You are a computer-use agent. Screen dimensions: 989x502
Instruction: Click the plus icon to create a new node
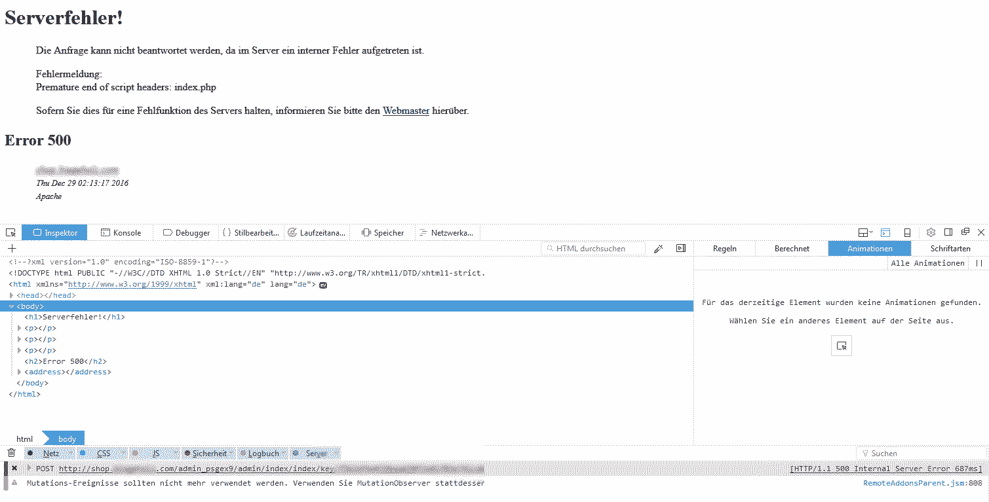(x=10, y=248)
